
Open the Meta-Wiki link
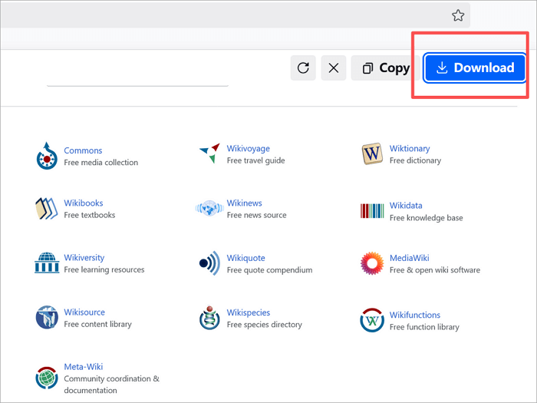click(x=84, y=367)
